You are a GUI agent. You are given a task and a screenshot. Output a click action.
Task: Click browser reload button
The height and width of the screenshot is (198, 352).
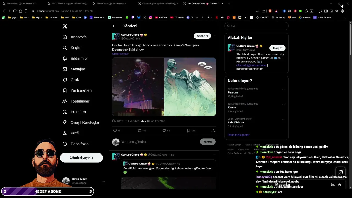[15, 11]
